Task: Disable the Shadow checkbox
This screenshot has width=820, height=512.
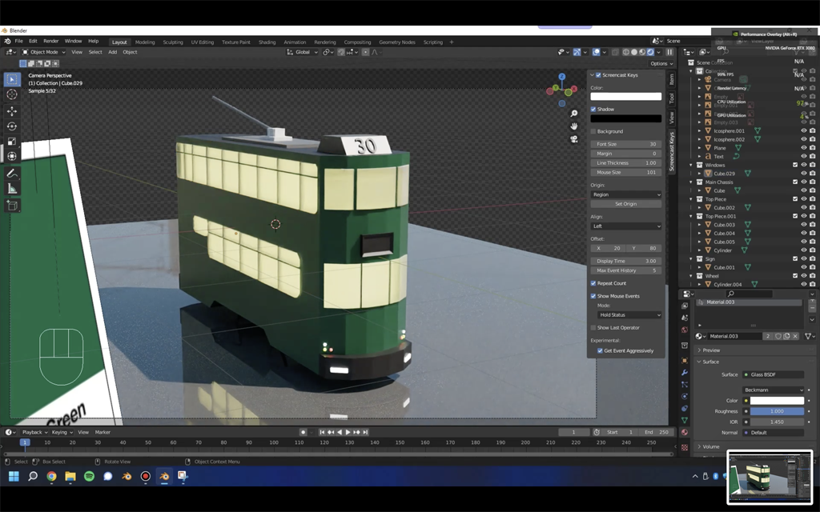Action: click(x=593, y=109)
